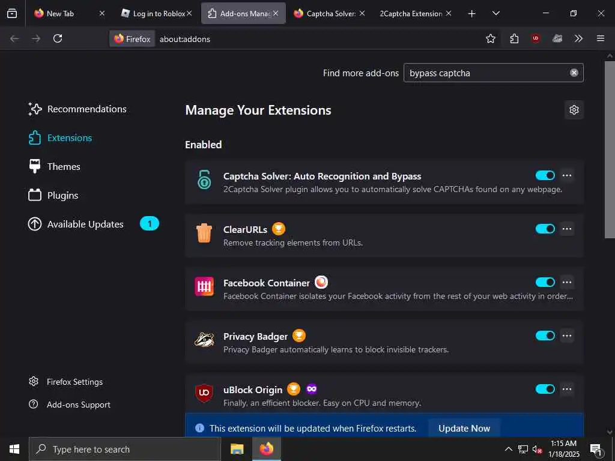Open more options for Facebook Container
The height and width of the screenshot is (461, 615).
pos(567,282)
